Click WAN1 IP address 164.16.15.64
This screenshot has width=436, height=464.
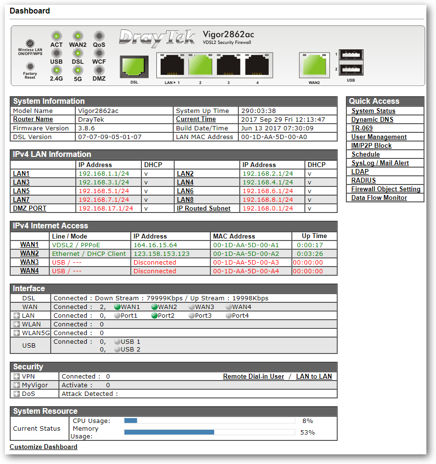point(155,245)
